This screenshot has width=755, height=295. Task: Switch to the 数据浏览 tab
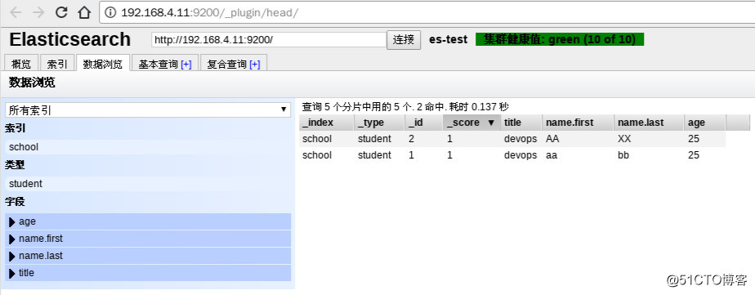[103, 64]
